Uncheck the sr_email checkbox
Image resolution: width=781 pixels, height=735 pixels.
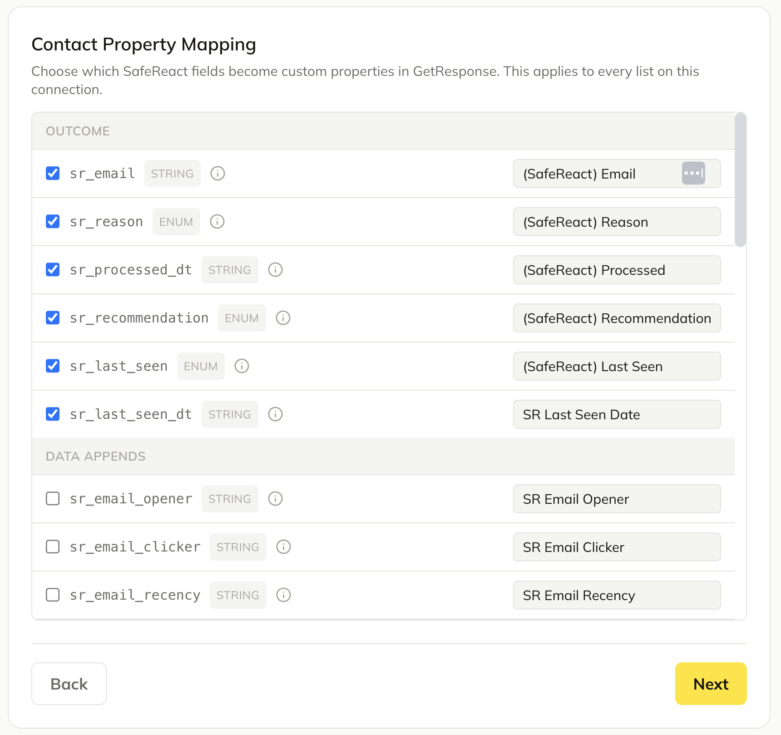[x=53, y=174]
